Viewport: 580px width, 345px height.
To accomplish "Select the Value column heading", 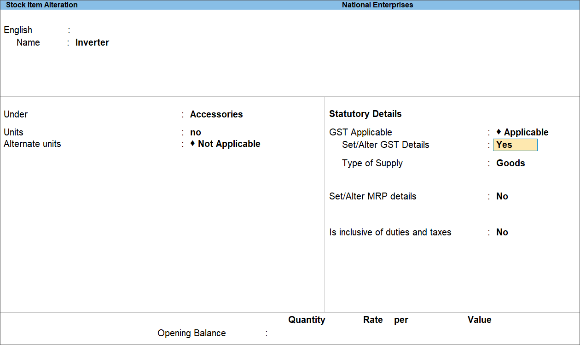I will (x=479, y=320).
